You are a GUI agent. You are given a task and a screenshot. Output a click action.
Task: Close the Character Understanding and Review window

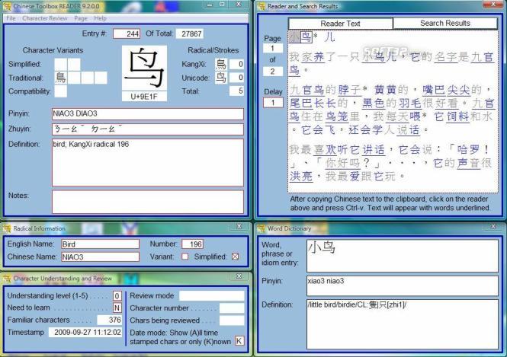(239, 276)
